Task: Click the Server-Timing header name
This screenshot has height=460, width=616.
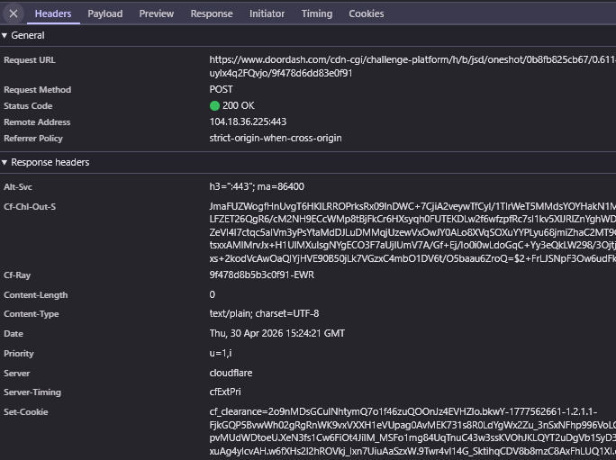Action: coord(32,392)
